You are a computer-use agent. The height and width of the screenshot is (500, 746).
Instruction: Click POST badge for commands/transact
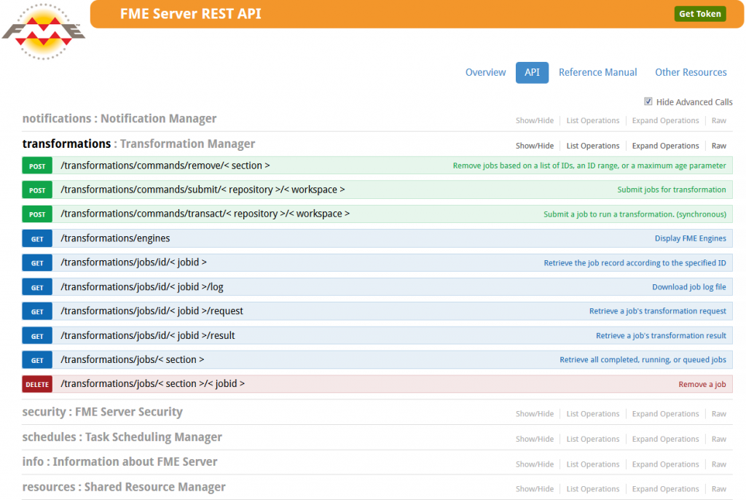[x=37, y=214]
